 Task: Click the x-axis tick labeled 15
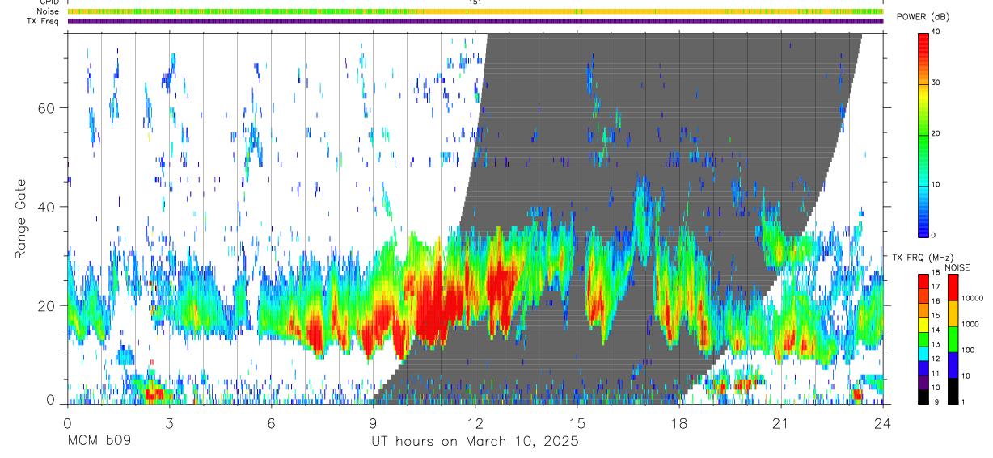coord(577,424)
